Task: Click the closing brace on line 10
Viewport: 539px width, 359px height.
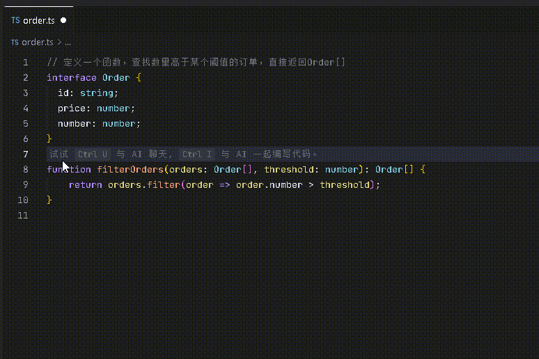Action: tap(49, 200)
